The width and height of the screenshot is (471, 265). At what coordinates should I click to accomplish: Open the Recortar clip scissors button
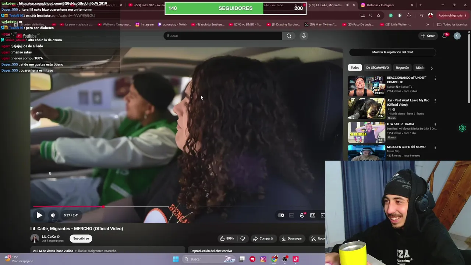317,239
